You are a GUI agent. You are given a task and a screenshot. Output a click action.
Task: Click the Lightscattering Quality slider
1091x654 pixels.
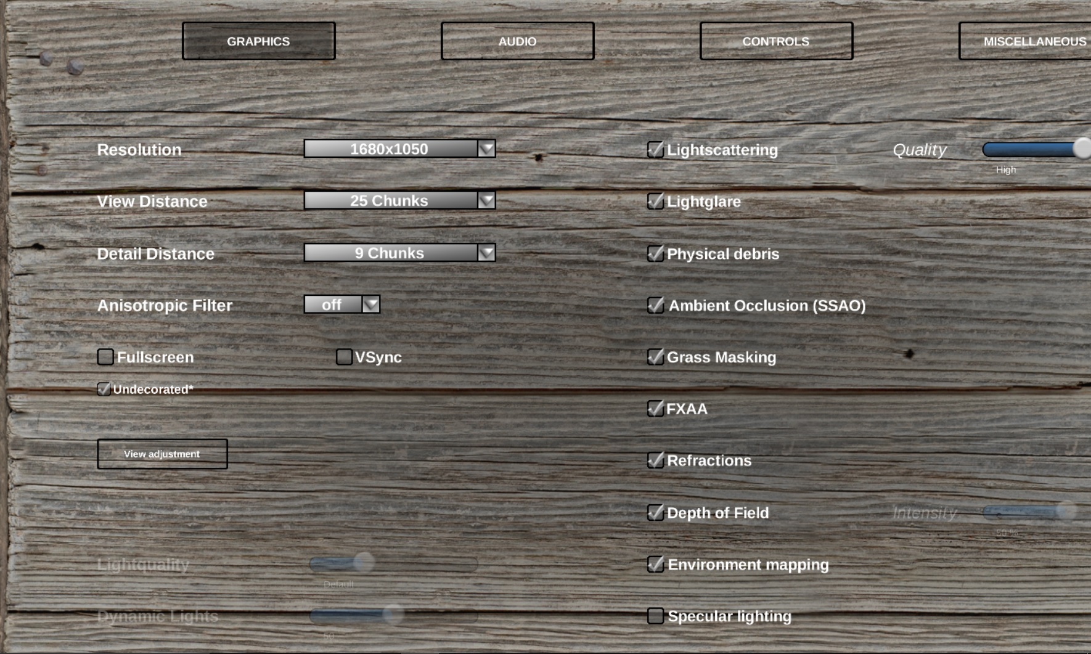point(1036,149)
